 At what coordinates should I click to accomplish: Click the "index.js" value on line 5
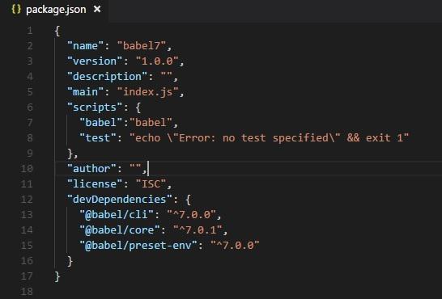point(148,92)
